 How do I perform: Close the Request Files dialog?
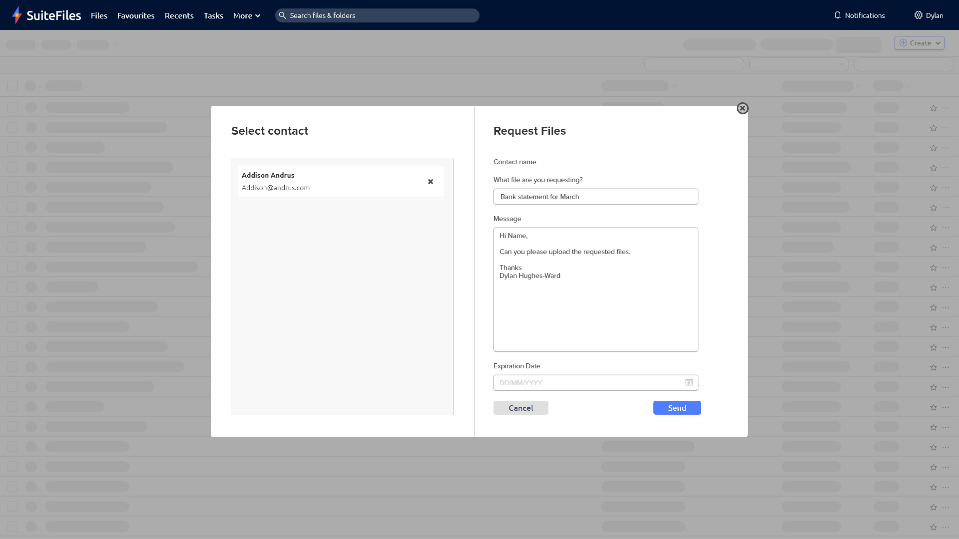tap(742, 108)
